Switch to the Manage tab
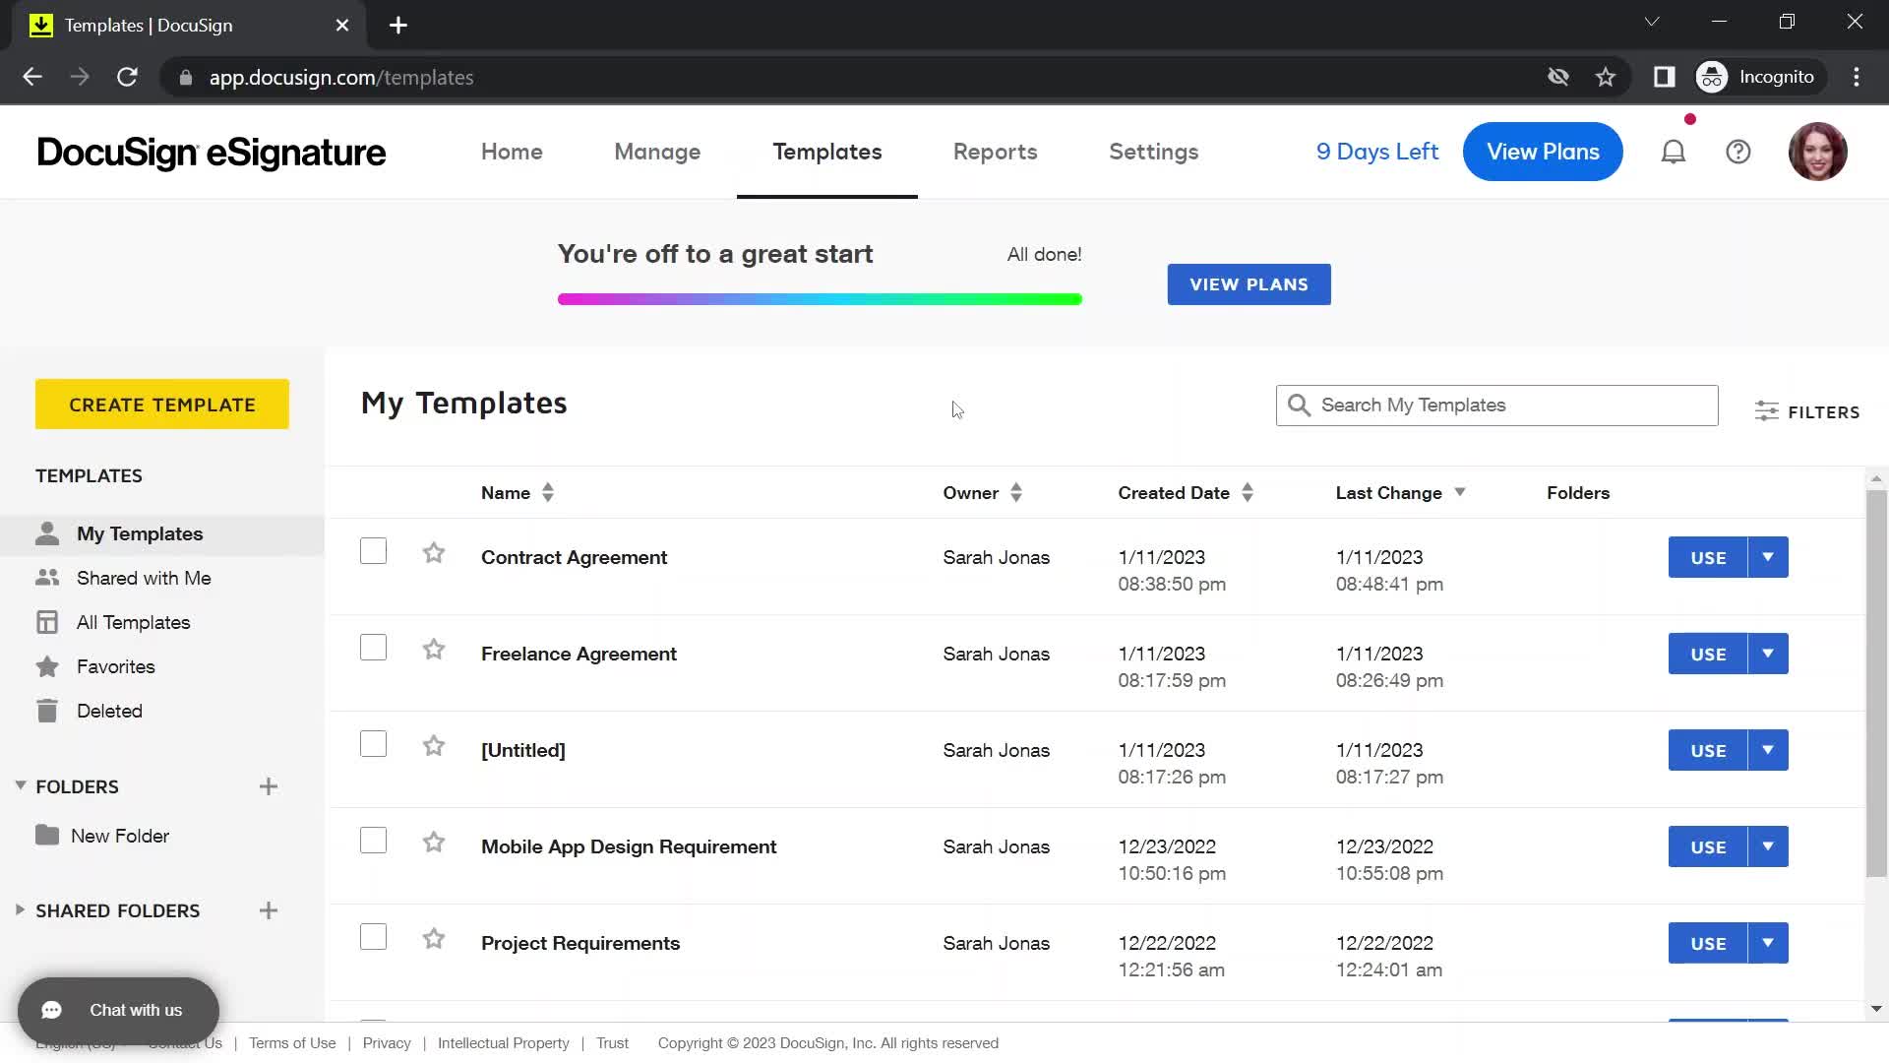 pyautogui.click(x=657, y=152)
